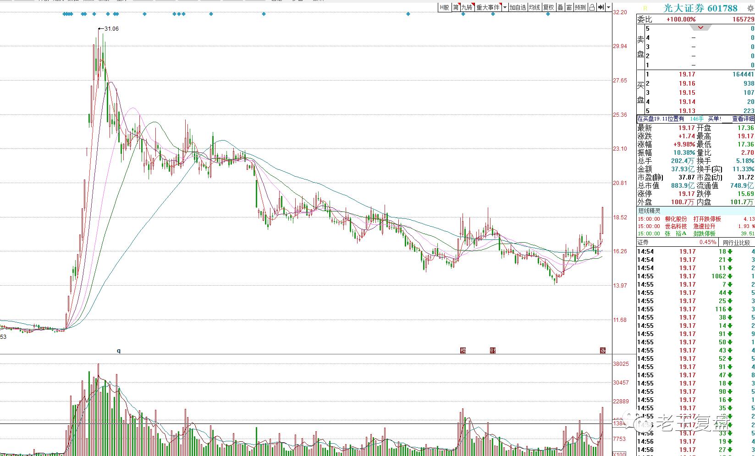Toggle the 预测 forecast button
755x456 pixels.
pos(580,7)
